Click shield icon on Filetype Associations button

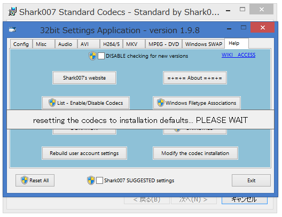[161, 103]
